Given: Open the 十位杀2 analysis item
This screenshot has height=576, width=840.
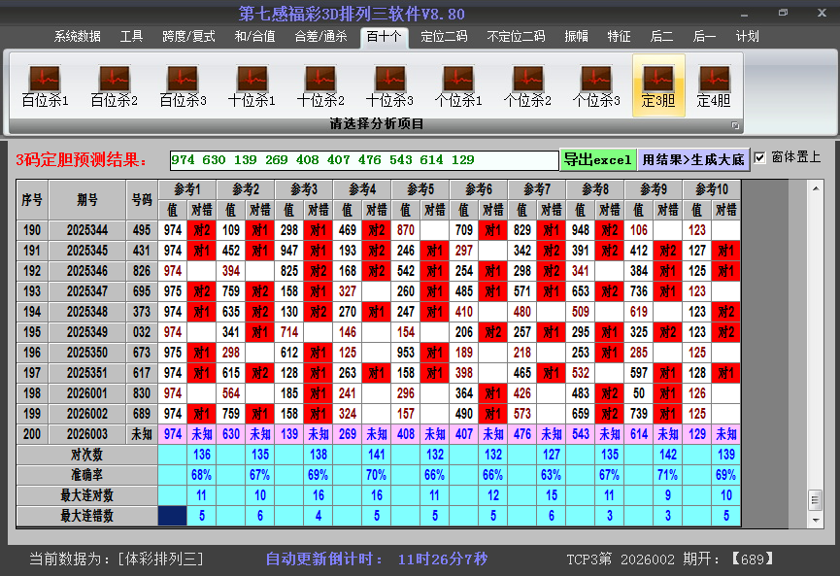Looking at the screenshot, I should (x=320, y=83).
